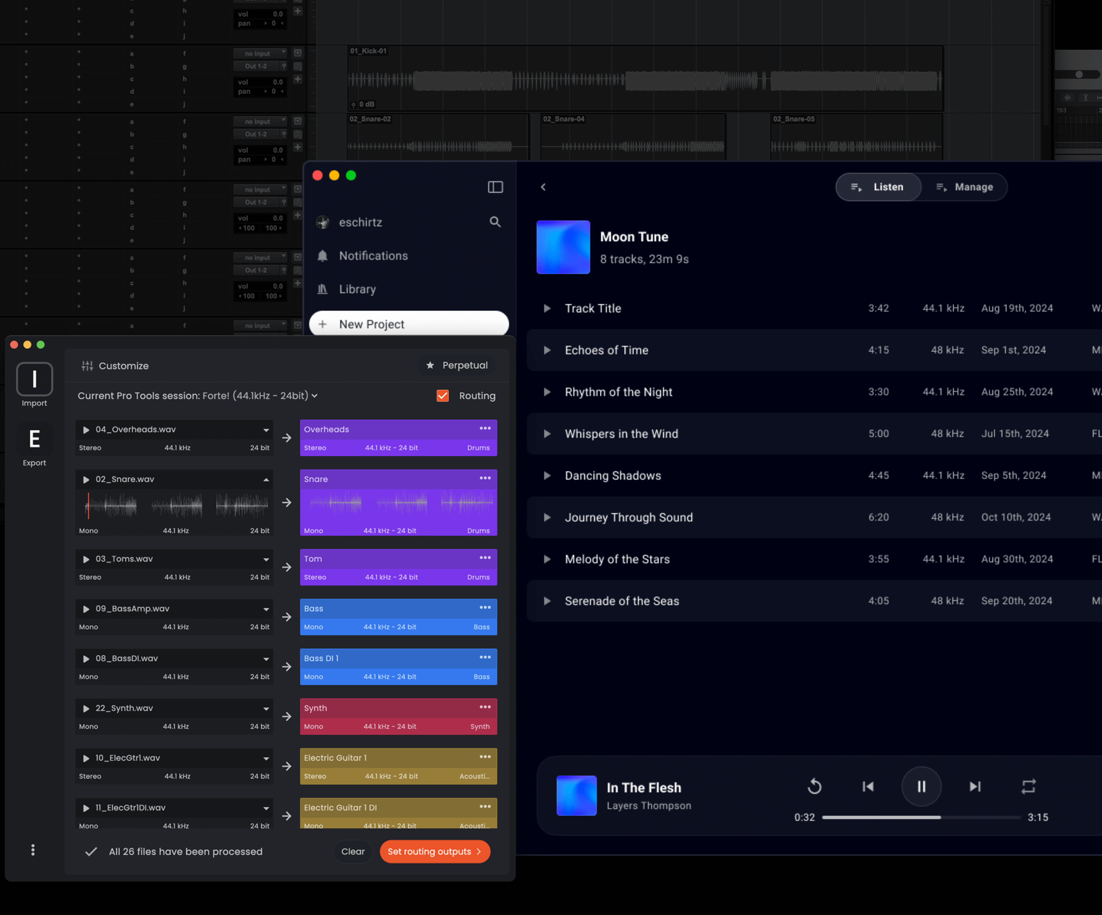
Task: Open the current Pro Tools session dropdown
Action: point(314,396)
